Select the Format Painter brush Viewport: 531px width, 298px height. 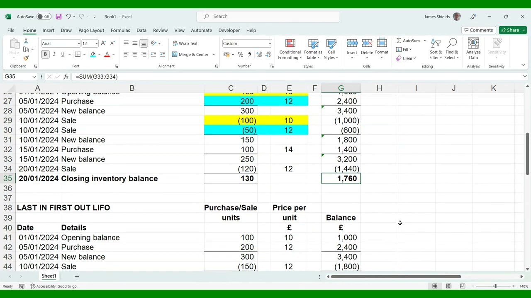(26, 58)
